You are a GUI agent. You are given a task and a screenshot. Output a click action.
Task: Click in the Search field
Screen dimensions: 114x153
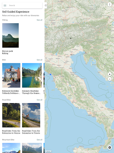point(25,5)
